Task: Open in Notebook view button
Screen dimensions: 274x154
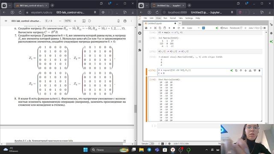Action: tap(236, 28)
